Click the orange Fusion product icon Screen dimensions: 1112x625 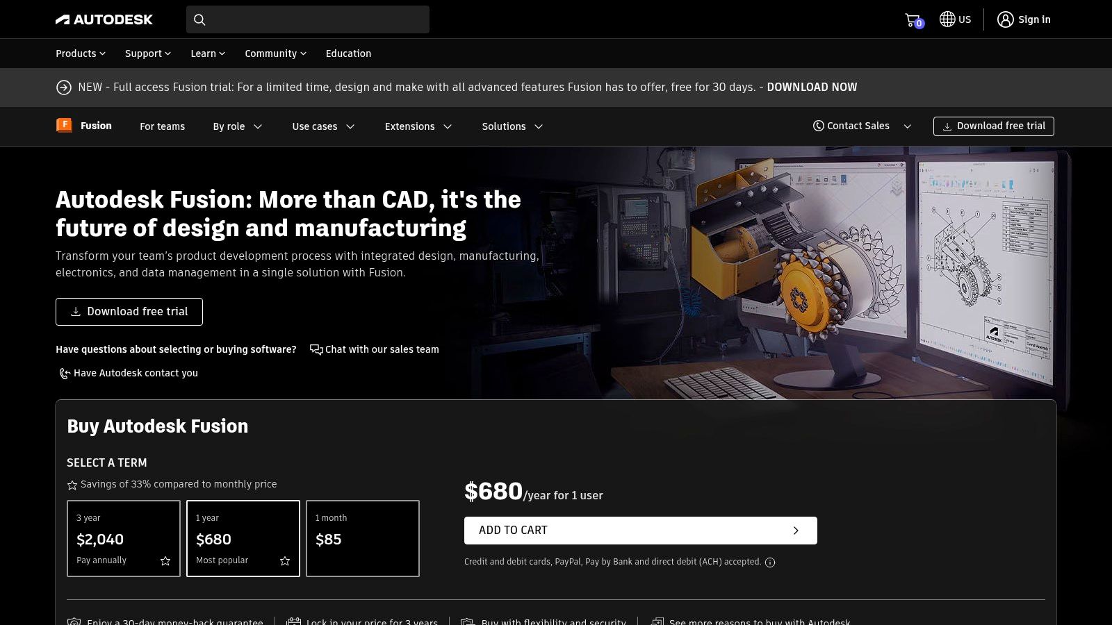(64, 126)
